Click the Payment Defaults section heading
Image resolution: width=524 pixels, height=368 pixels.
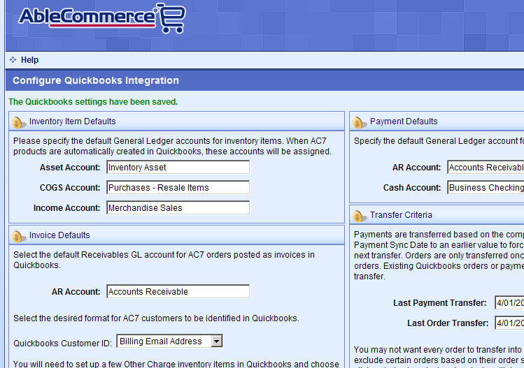[x=404, y=122]
